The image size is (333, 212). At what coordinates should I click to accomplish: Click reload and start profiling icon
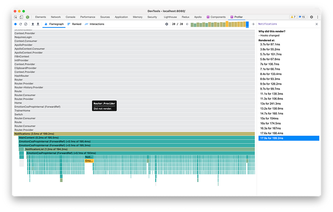point(20,24)
